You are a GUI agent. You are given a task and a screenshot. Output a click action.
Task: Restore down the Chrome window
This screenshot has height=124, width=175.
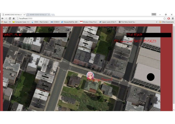click(x=166, y=15)
